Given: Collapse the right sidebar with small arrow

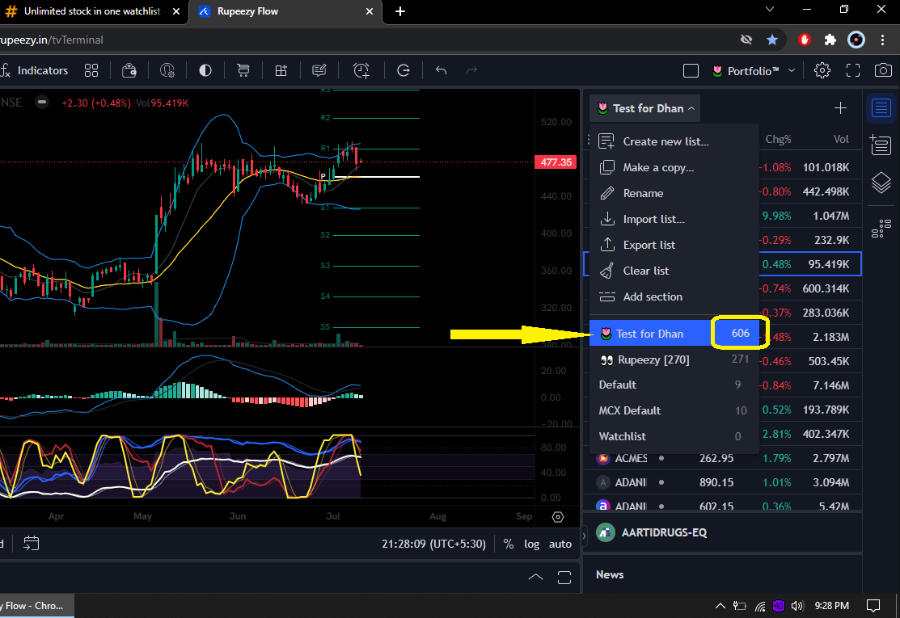Looking at the screenshot, I should click(x=585, y=536).
